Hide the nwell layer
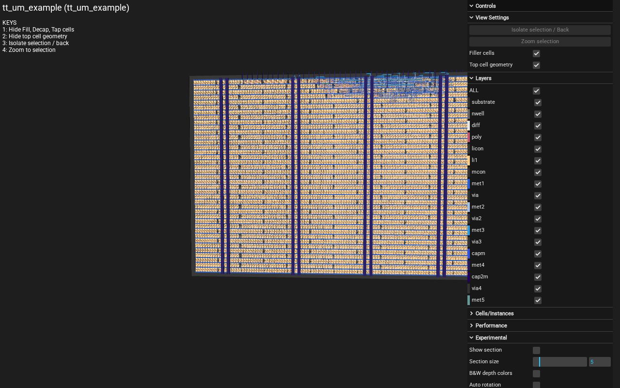The width and height of the screenshot is (620, 388). [x=538, y=114]
